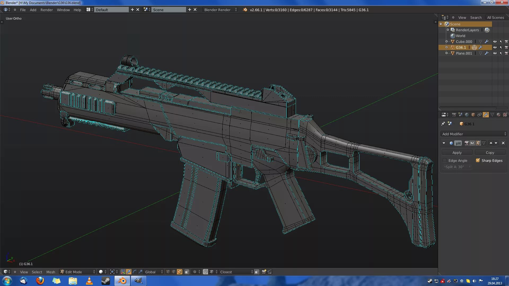Pin the properties context with pushpin

pos(443,124)
